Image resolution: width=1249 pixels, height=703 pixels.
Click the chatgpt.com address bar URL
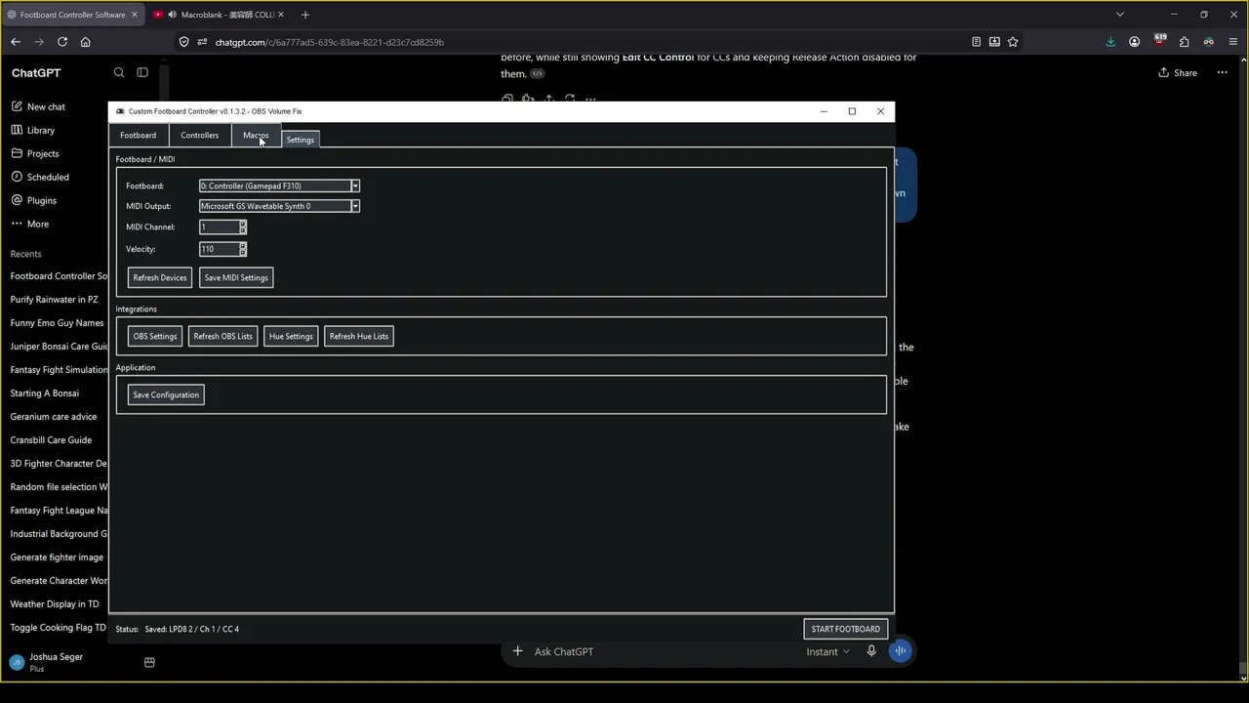pos(330,42)
